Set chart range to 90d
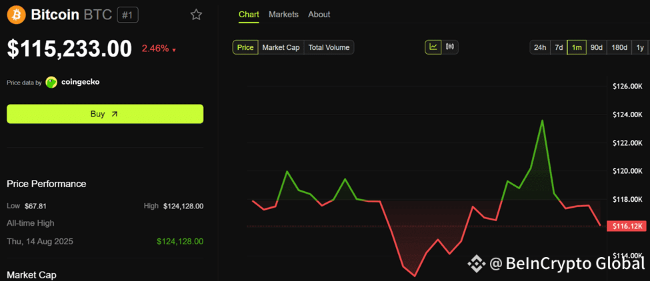The width and height of the screenshot is (650, 281). [x=597, y=47]
